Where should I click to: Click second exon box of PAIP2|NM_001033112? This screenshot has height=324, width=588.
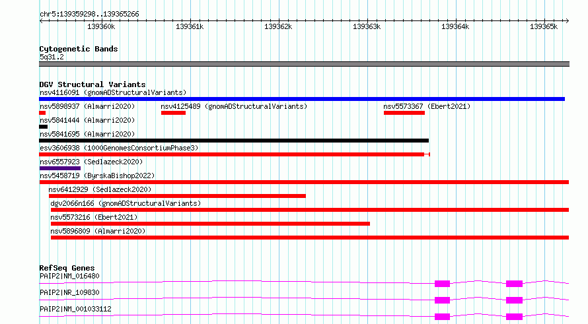point(514,317)
